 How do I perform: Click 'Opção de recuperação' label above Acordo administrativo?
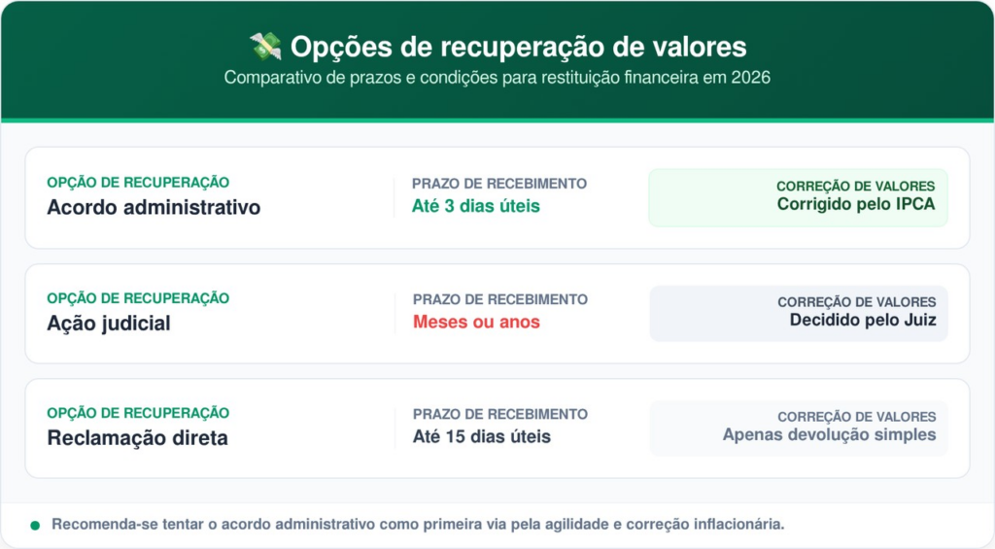click(138, 182)
